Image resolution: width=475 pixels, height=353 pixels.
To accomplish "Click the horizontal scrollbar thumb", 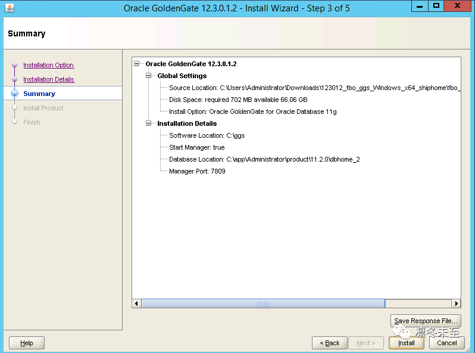I will tap(263, 304).
